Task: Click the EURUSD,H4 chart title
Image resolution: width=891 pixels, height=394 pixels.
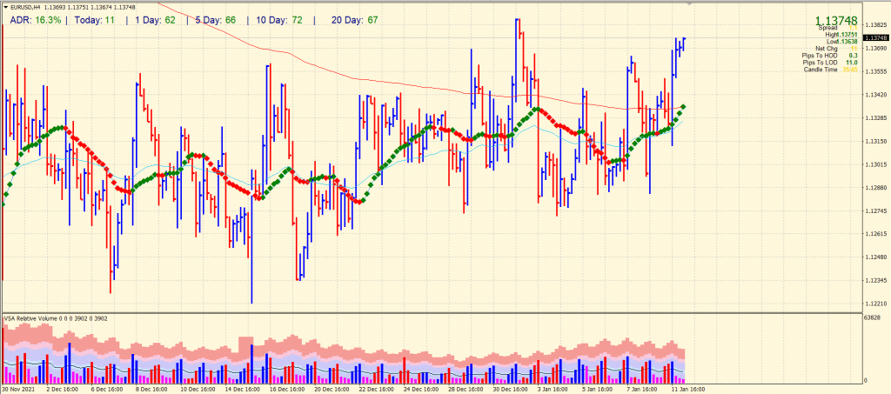Action: [26, 7]
